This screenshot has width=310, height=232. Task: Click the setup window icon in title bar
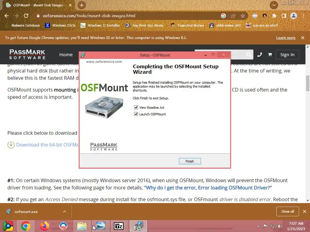point(83,55)
